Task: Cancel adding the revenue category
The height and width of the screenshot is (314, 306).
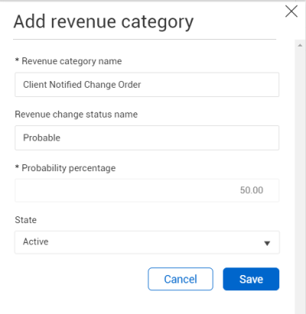Action: pos(181,279)
